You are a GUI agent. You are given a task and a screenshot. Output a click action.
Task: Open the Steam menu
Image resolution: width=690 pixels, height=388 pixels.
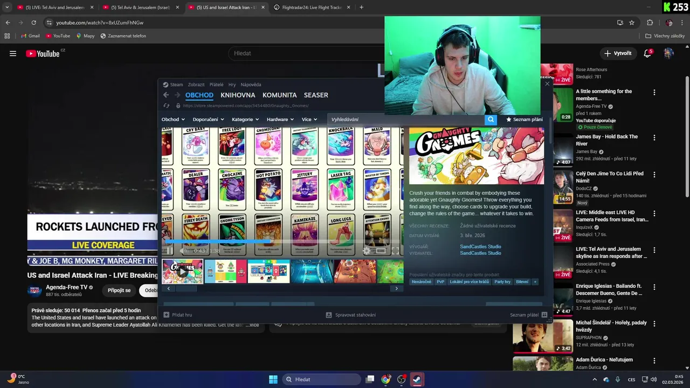click(x=173, y=85)
